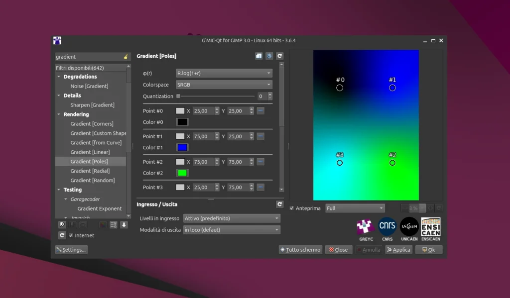Add current filter to favorites with bookmark icon
The height and width of the screenshot is (298, 510).
click(x=62, y=225)
